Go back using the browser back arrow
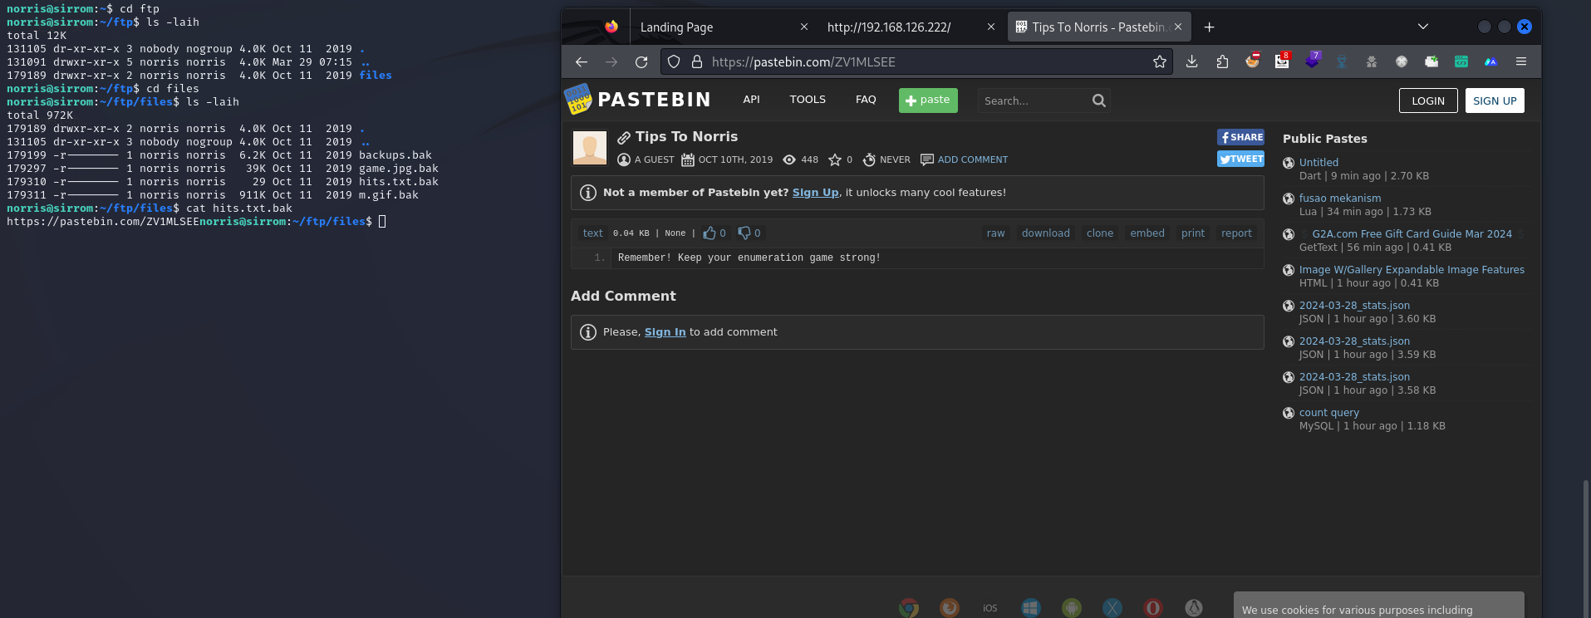 tap(582, 61)
